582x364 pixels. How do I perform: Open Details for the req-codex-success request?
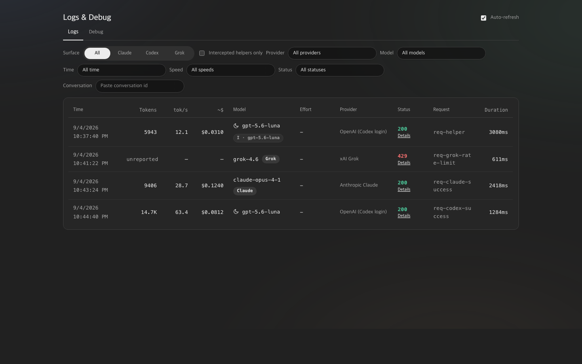click(x=404, y=216)
